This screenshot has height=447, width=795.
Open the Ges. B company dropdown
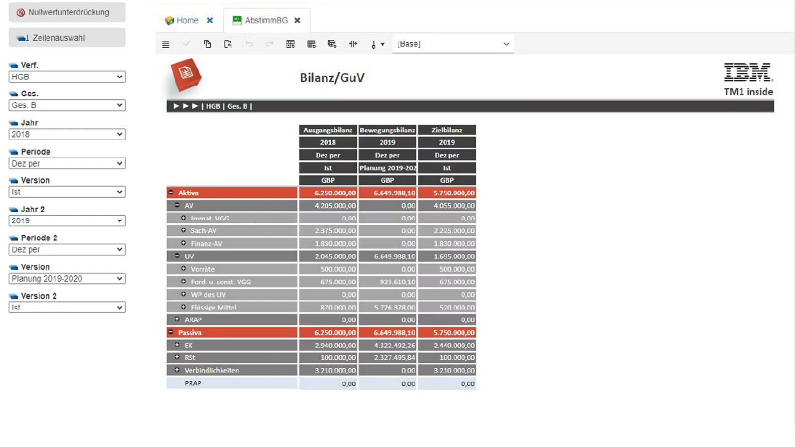click(67, 105)
